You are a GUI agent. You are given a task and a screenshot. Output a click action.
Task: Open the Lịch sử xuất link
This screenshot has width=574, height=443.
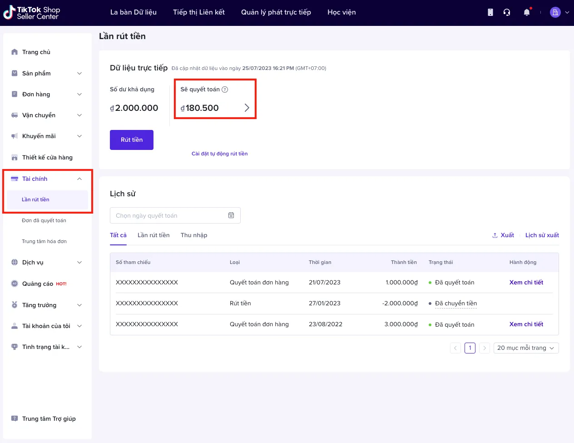tap(542, 235)
